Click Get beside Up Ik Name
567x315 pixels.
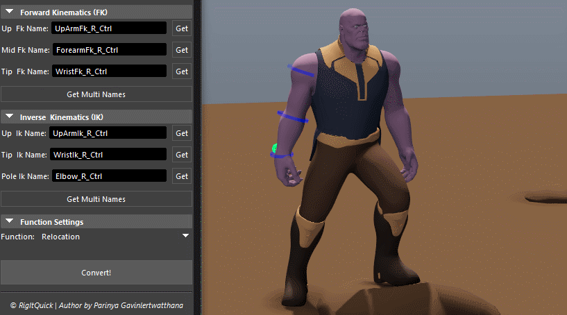[x=182, y=133]
